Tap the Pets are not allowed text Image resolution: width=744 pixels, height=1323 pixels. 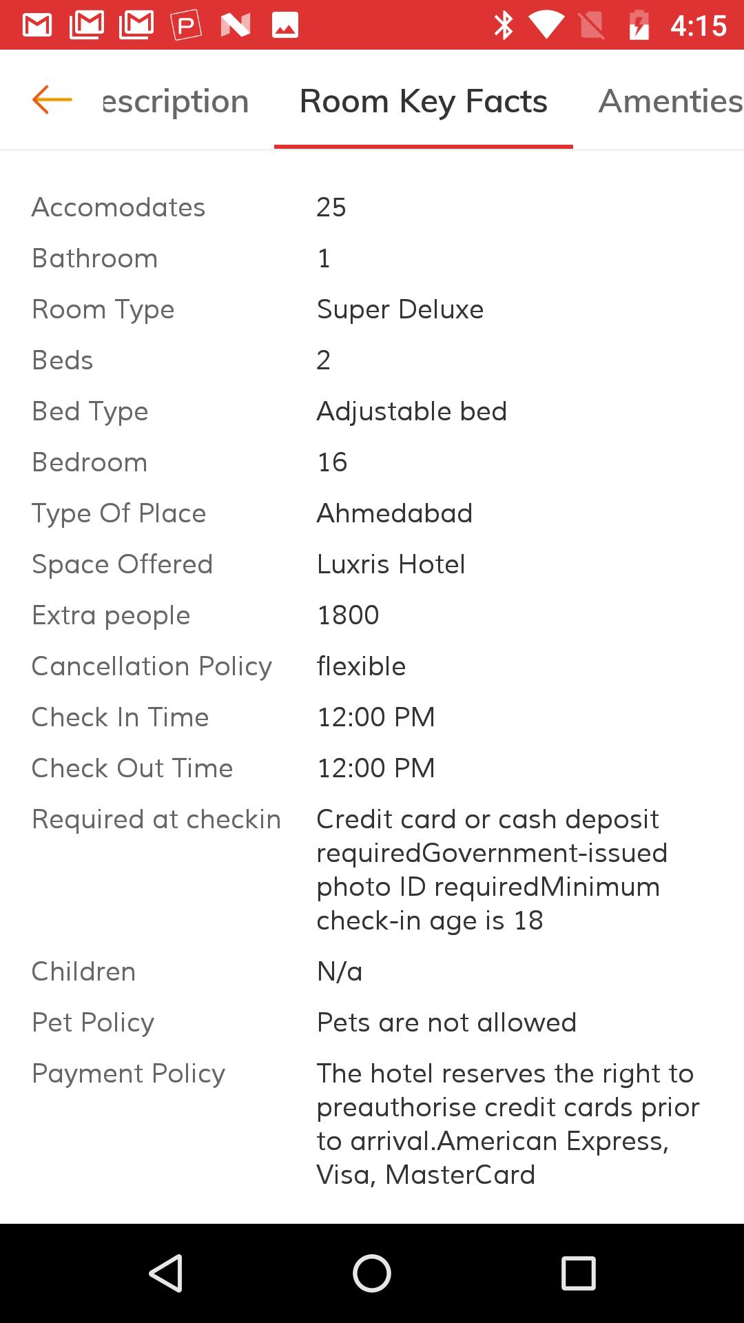[x=446, y=1023]
